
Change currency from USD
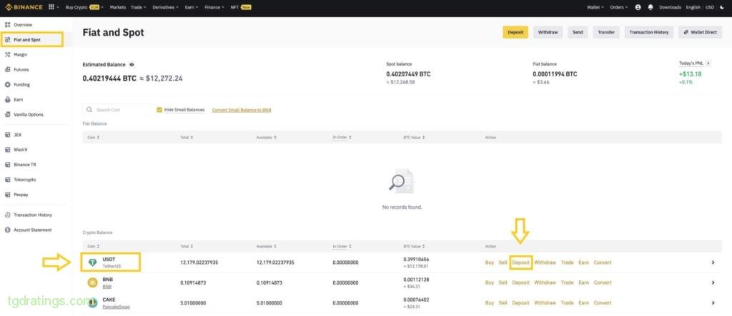tap(710, 7)
